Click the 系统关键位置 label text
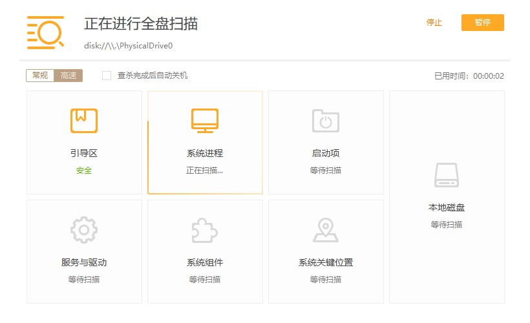Screen dimensions: 530x323 326,262
